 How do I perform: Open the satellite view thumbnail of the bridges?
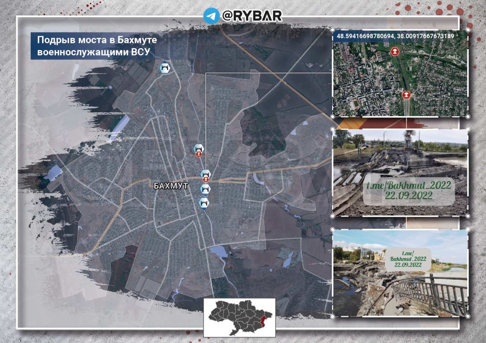[400, 73]
